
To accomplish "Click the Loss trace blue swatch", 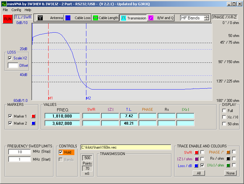I will pos(197,166).
